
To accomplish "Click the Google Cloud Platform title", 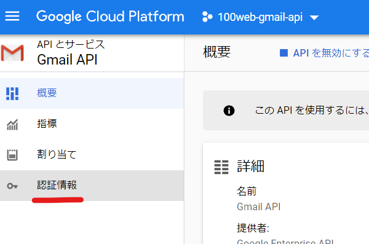I will tap(110, 17).
